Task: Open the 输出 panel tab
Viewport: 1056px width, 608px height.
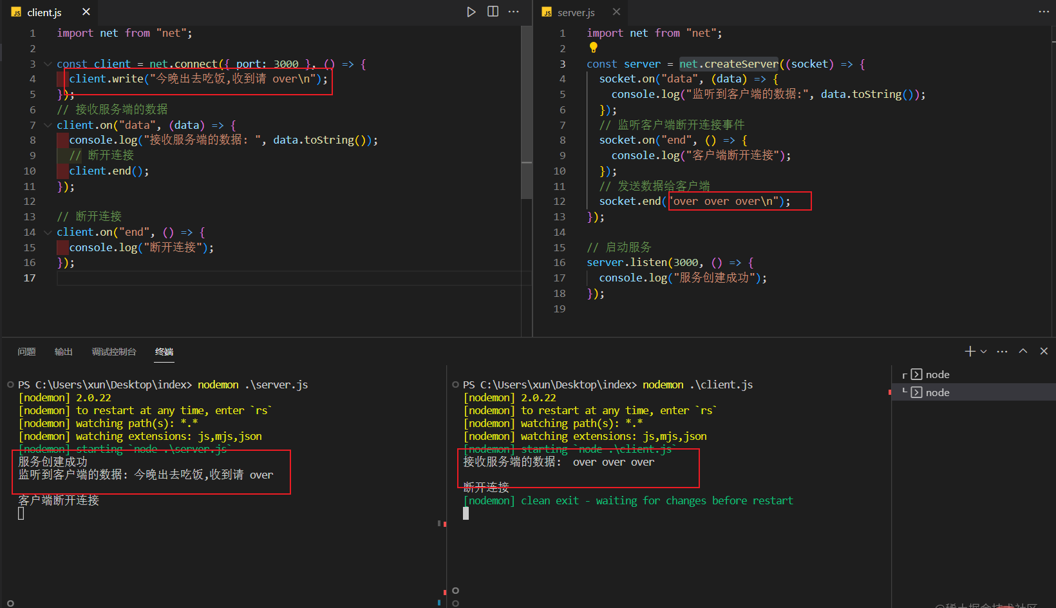Action: click(63, 352)
